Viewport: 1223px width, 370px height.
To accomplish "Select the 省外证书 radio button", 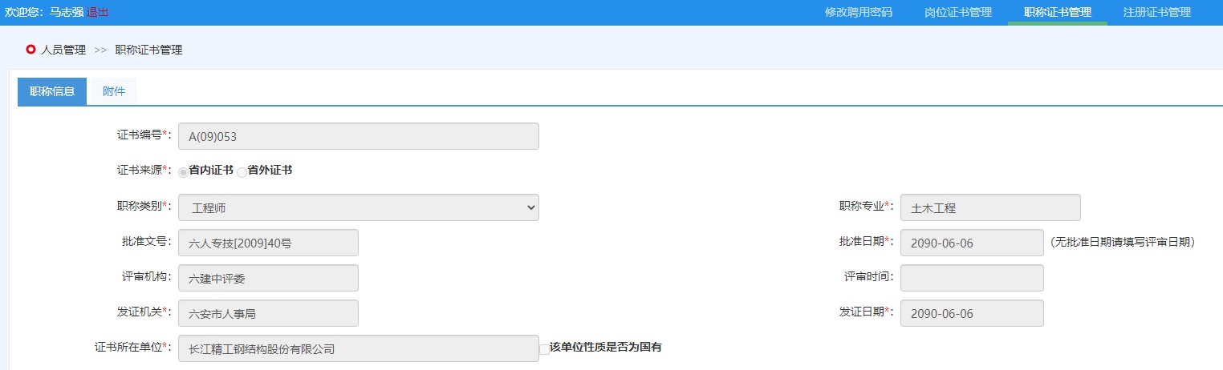I will (x=242, y=171).
